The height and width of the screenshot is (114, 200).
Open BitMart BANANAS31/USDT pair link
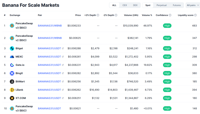click(49, 82)
